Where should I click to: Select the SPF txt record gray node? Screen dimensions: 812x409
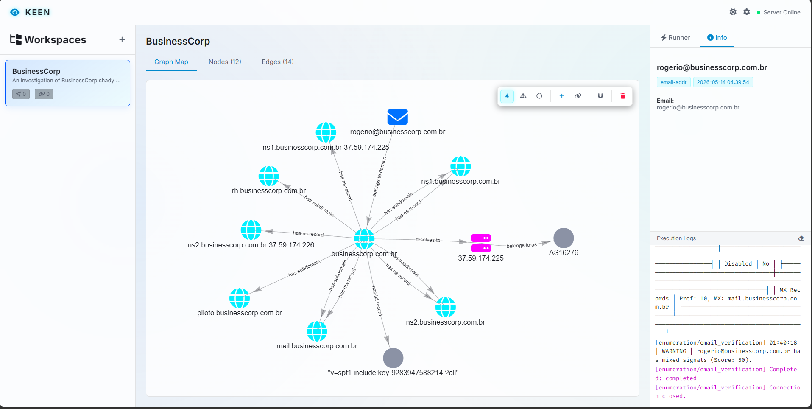[393, 358]
